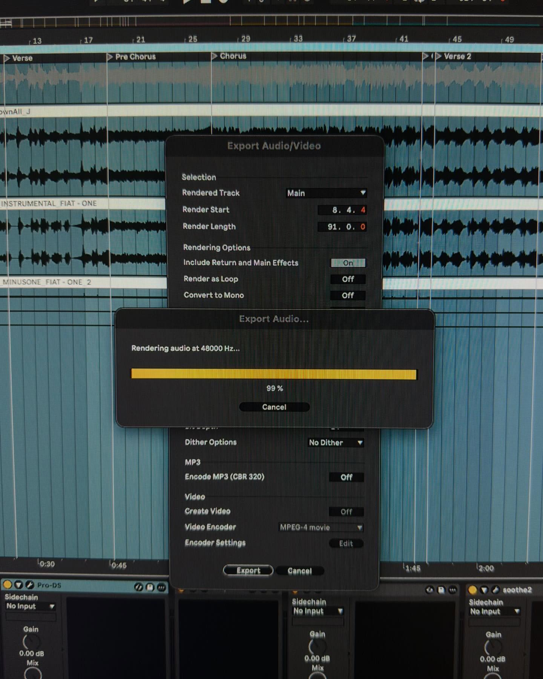Fold the soothe2 device with its triangle icon
The image size is (543, 679).
[484, 590]
